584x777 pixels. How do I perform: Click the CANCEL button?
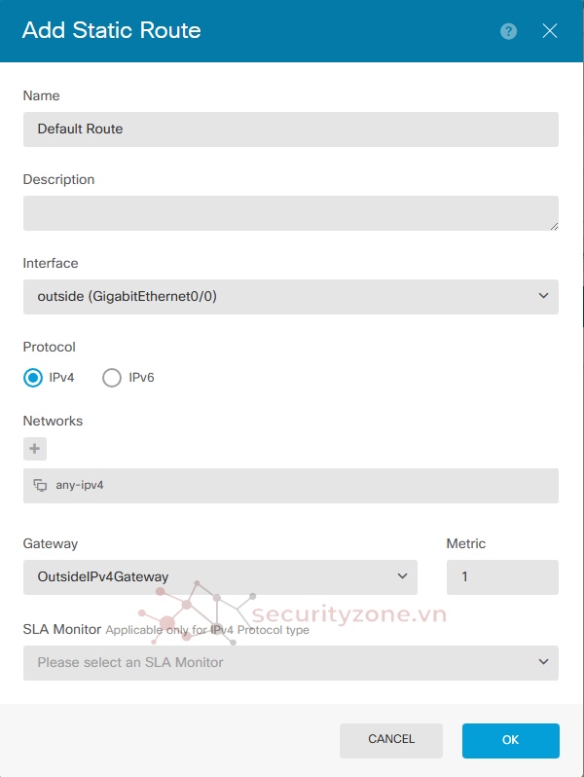[x=391, y=740]
